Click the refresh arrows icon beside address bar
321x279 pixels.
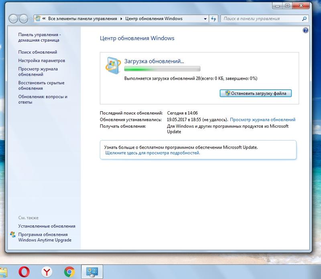click(x=213, y=19)
